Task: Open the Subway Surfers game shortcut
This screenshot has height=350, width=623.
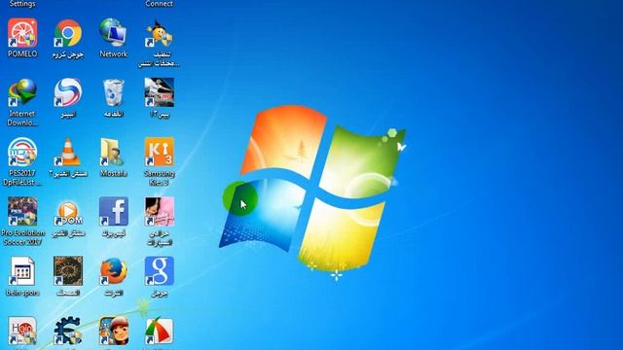Action: click(113, 331)
